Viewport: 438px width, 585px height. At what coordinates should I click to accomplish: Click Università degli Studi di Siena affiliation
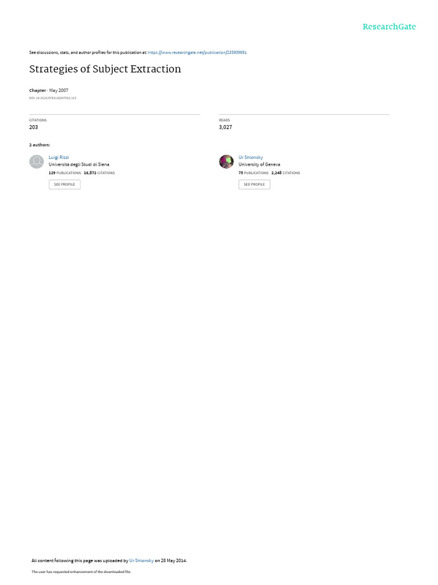[79, 165]
